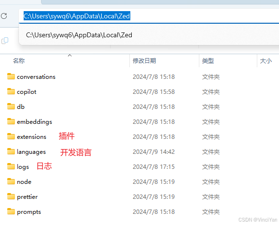Sort by the 类型 column header
The height and width of the screenshot is (225, 279).
pos(208,61)
